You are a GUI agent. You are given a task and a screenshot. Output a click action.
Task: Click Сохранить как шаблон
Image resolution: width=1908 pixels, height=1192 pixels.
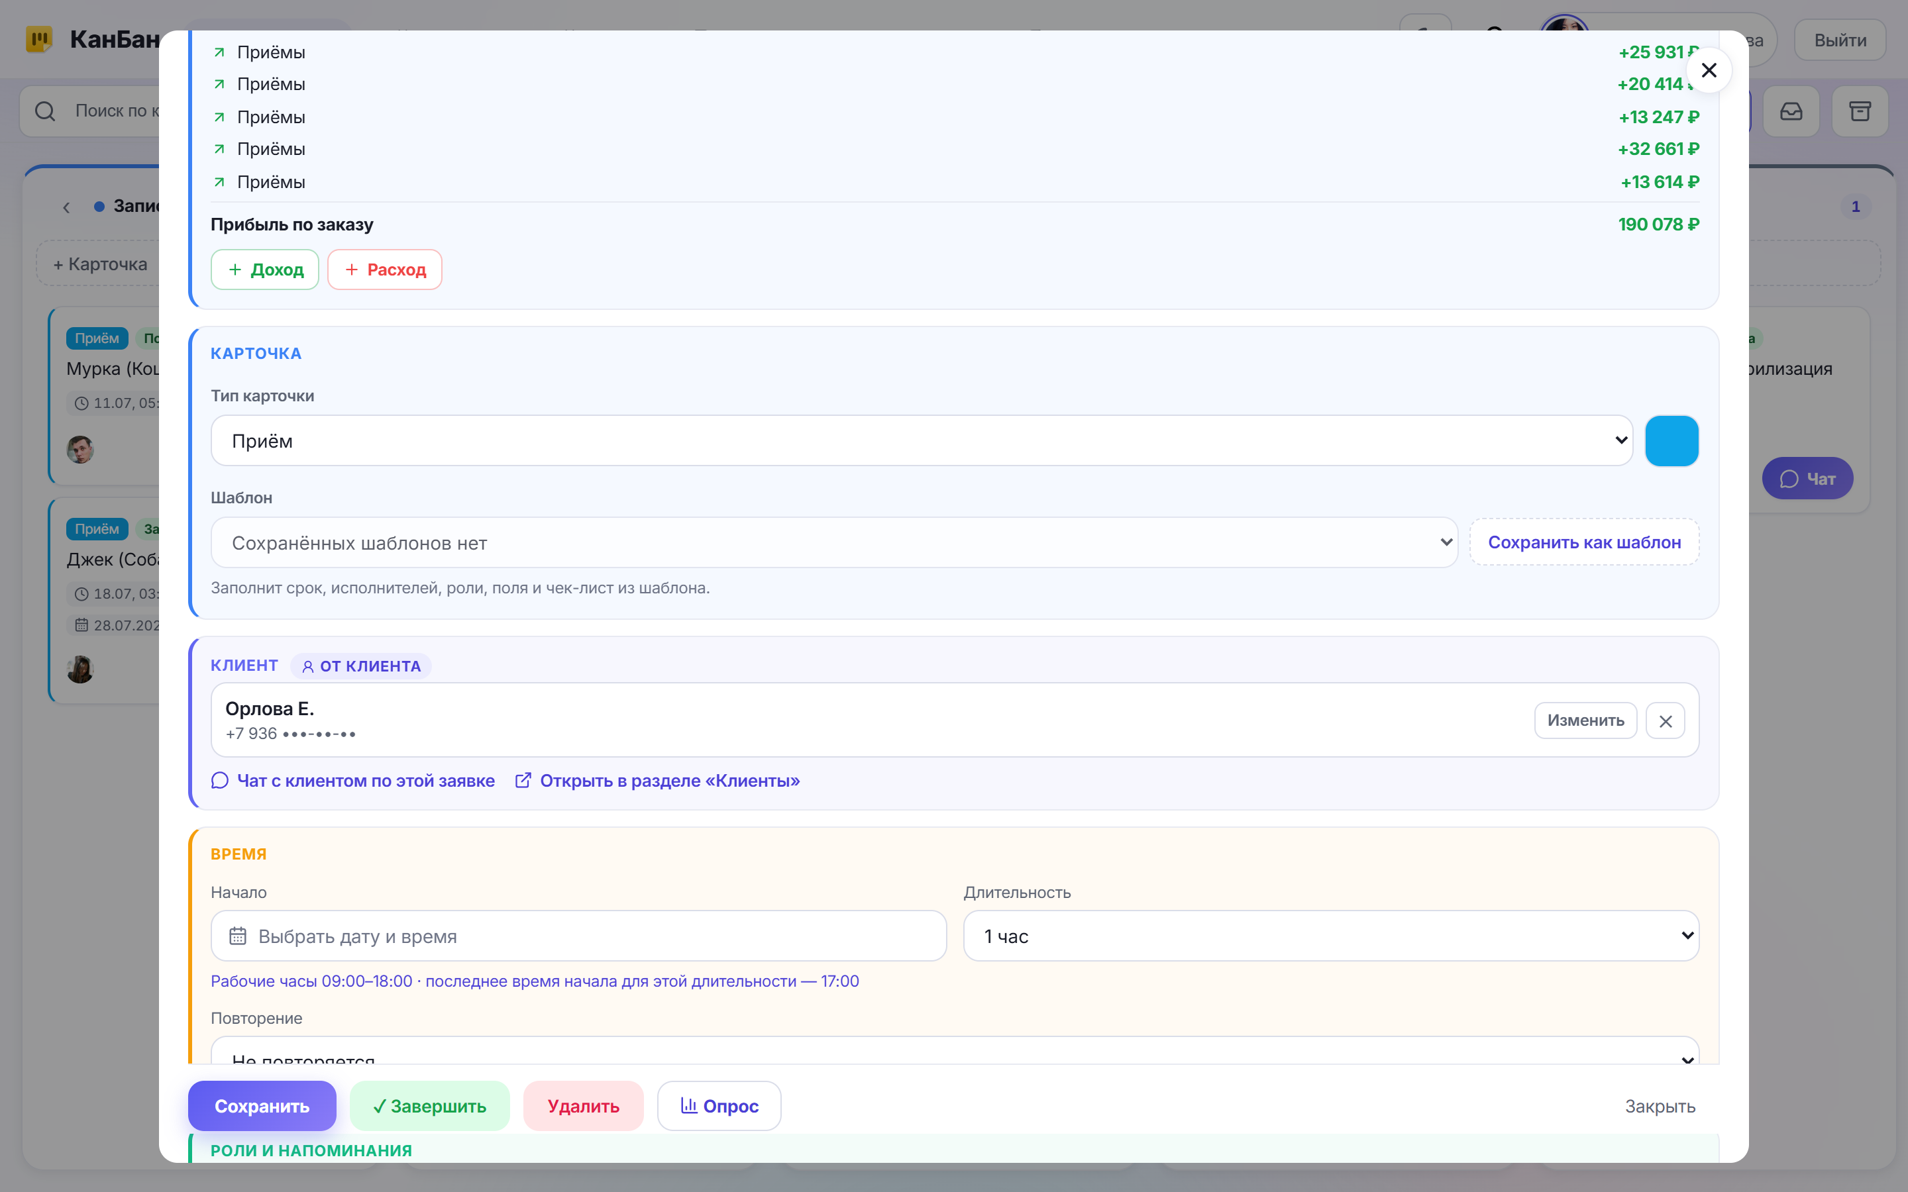(x=1584, y=542)
